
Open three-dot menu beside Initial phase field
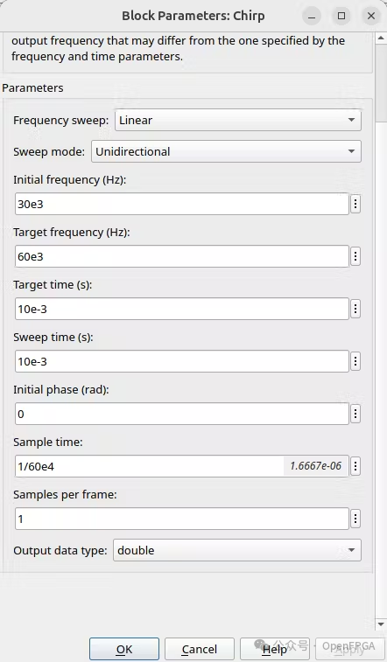[355, 414]
